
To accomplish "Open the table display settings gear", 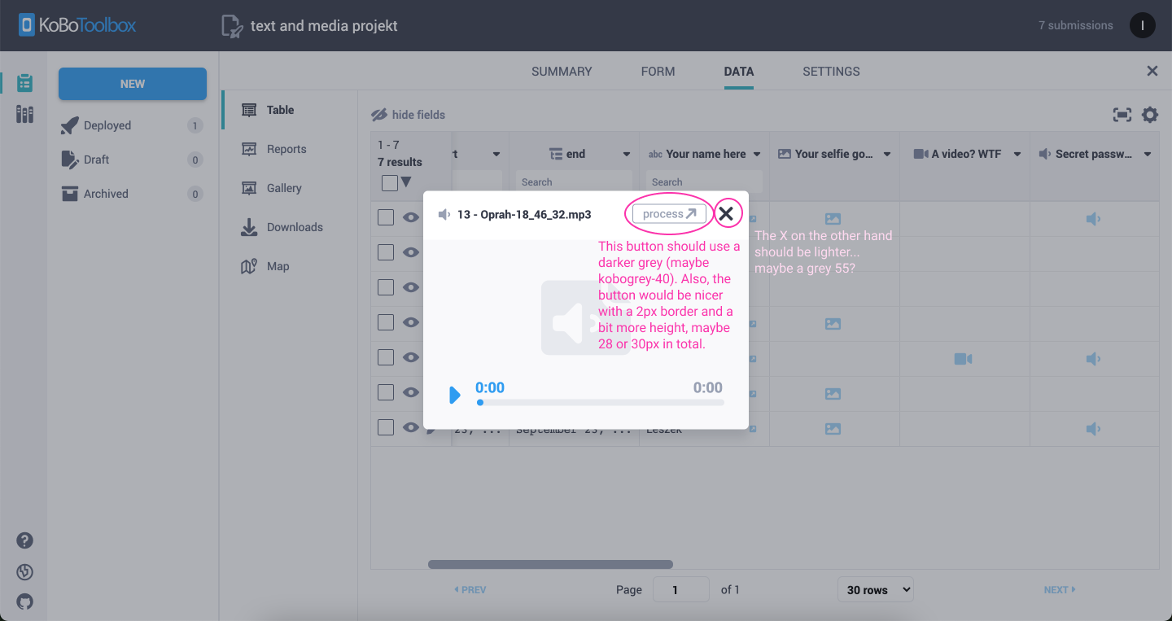I will (x=1149, y=115).
